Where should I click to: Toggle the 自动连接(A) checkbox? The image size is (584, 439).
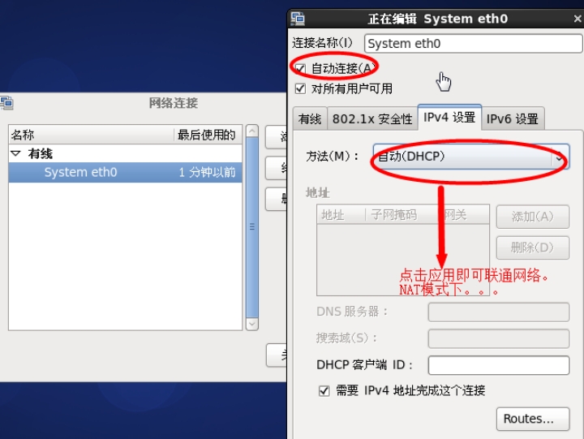tap(300, 69)
